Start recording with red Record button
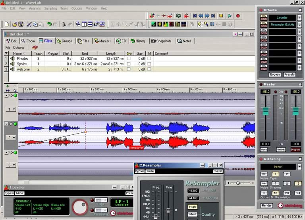 (x=238, y=16)
